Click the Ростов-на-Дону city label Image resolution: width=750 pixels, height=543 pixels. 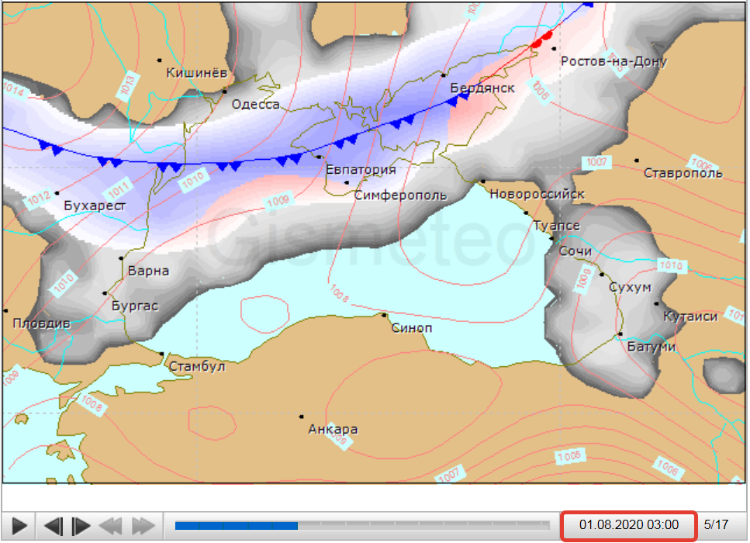tap(613, 61)
